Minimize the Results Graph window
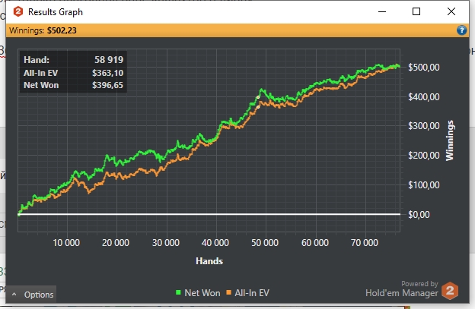This screenshot has width=475, height=309. (x=382, y=11)
